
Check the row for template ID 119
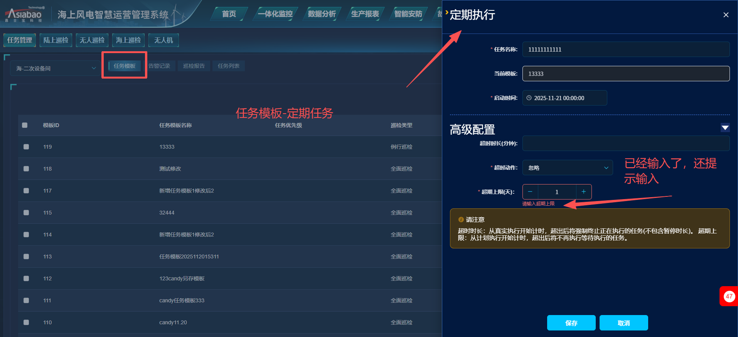(x=26, y=147)
